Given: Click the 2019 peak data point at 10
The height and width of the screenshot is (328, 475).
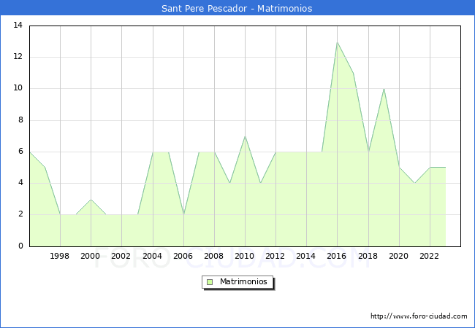Looking at the screenshot, I should tap(384, 89).
